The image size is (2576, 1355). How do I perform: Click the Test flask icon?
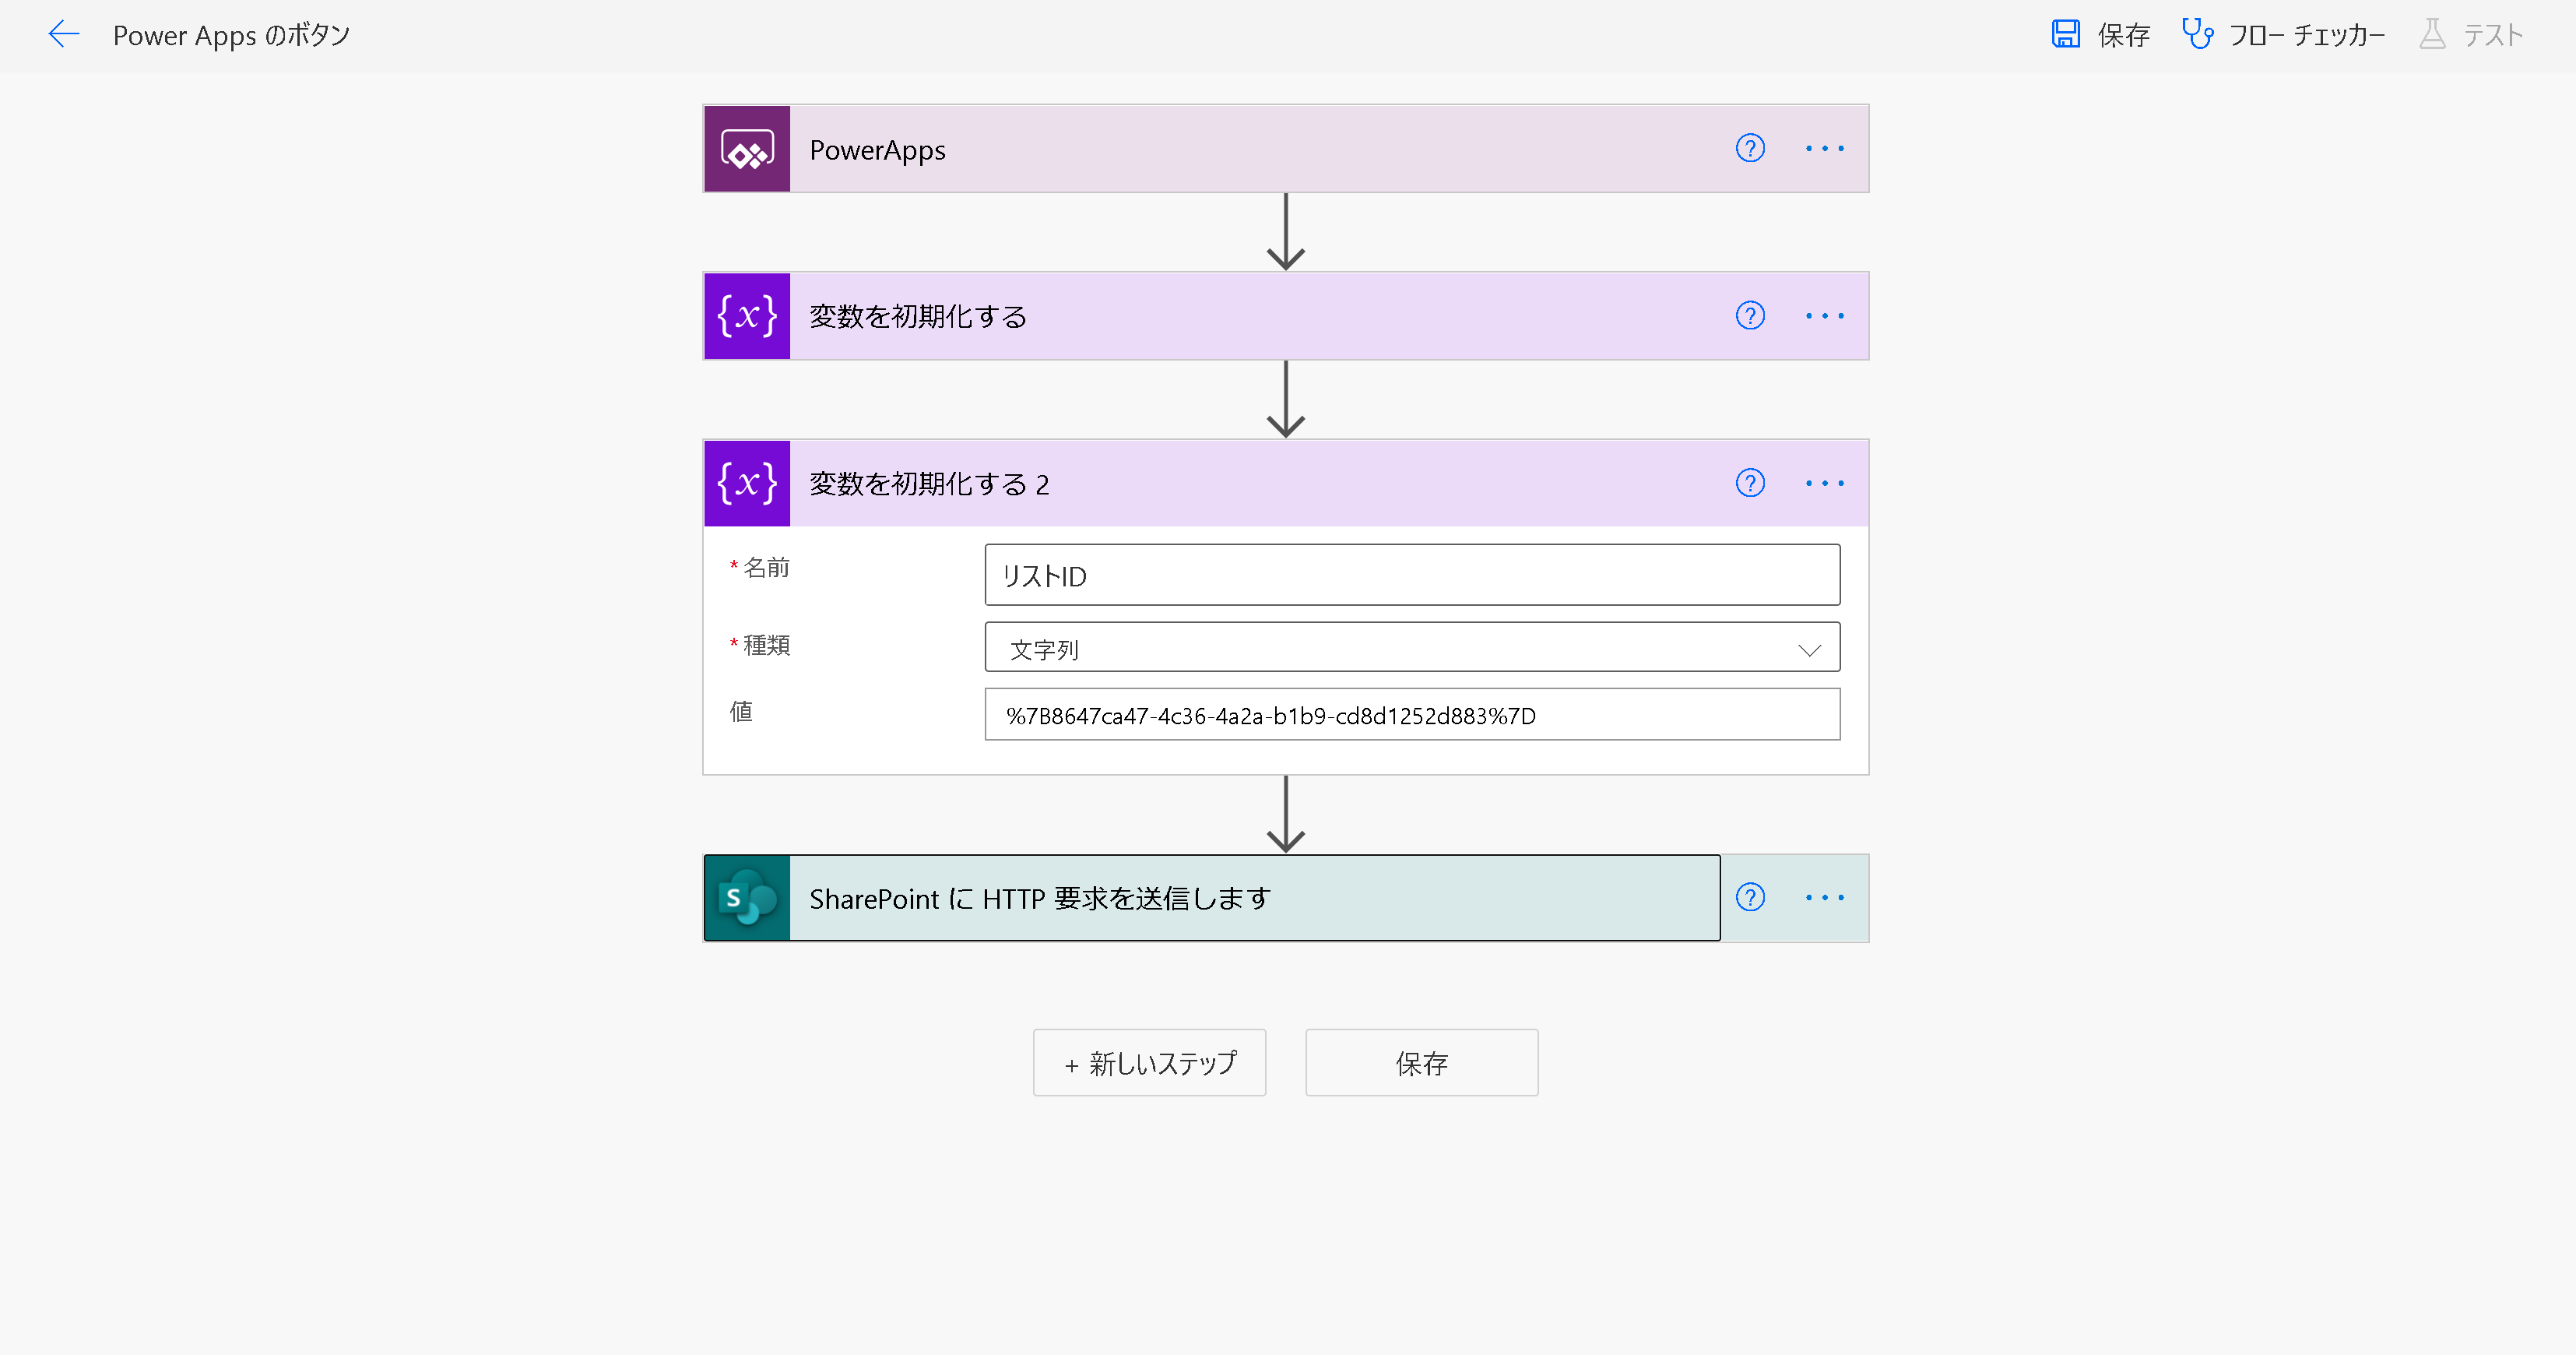tap(2431, 35)
